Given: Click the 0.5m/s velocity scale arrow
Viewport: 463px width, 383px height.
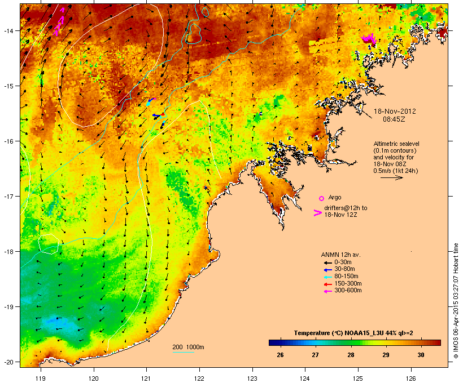Looking at the screenshot, I should (391, 177).
